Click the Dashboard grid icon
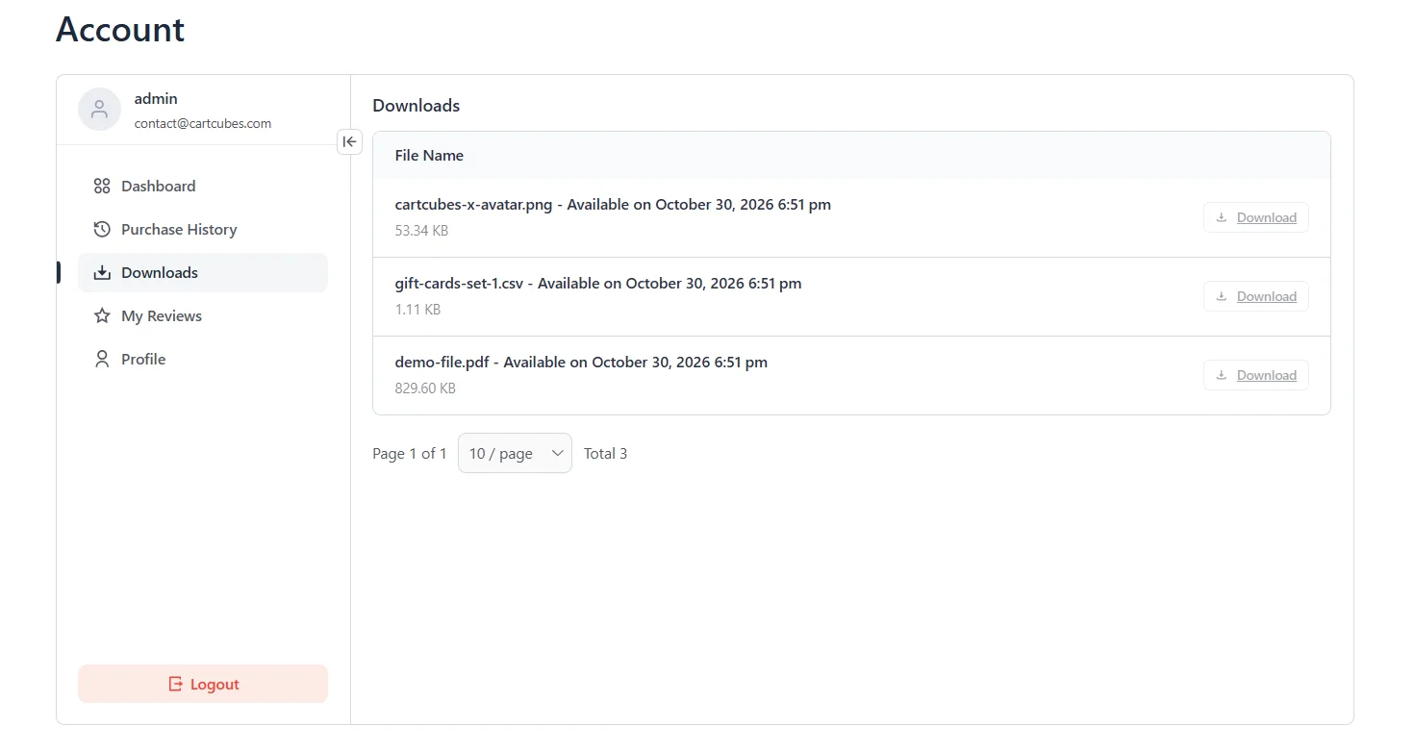 [102, 187]
